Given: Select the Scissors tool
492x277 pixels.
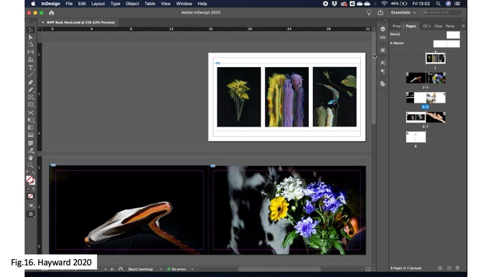Looking at the screenshot, I should 31,112.
